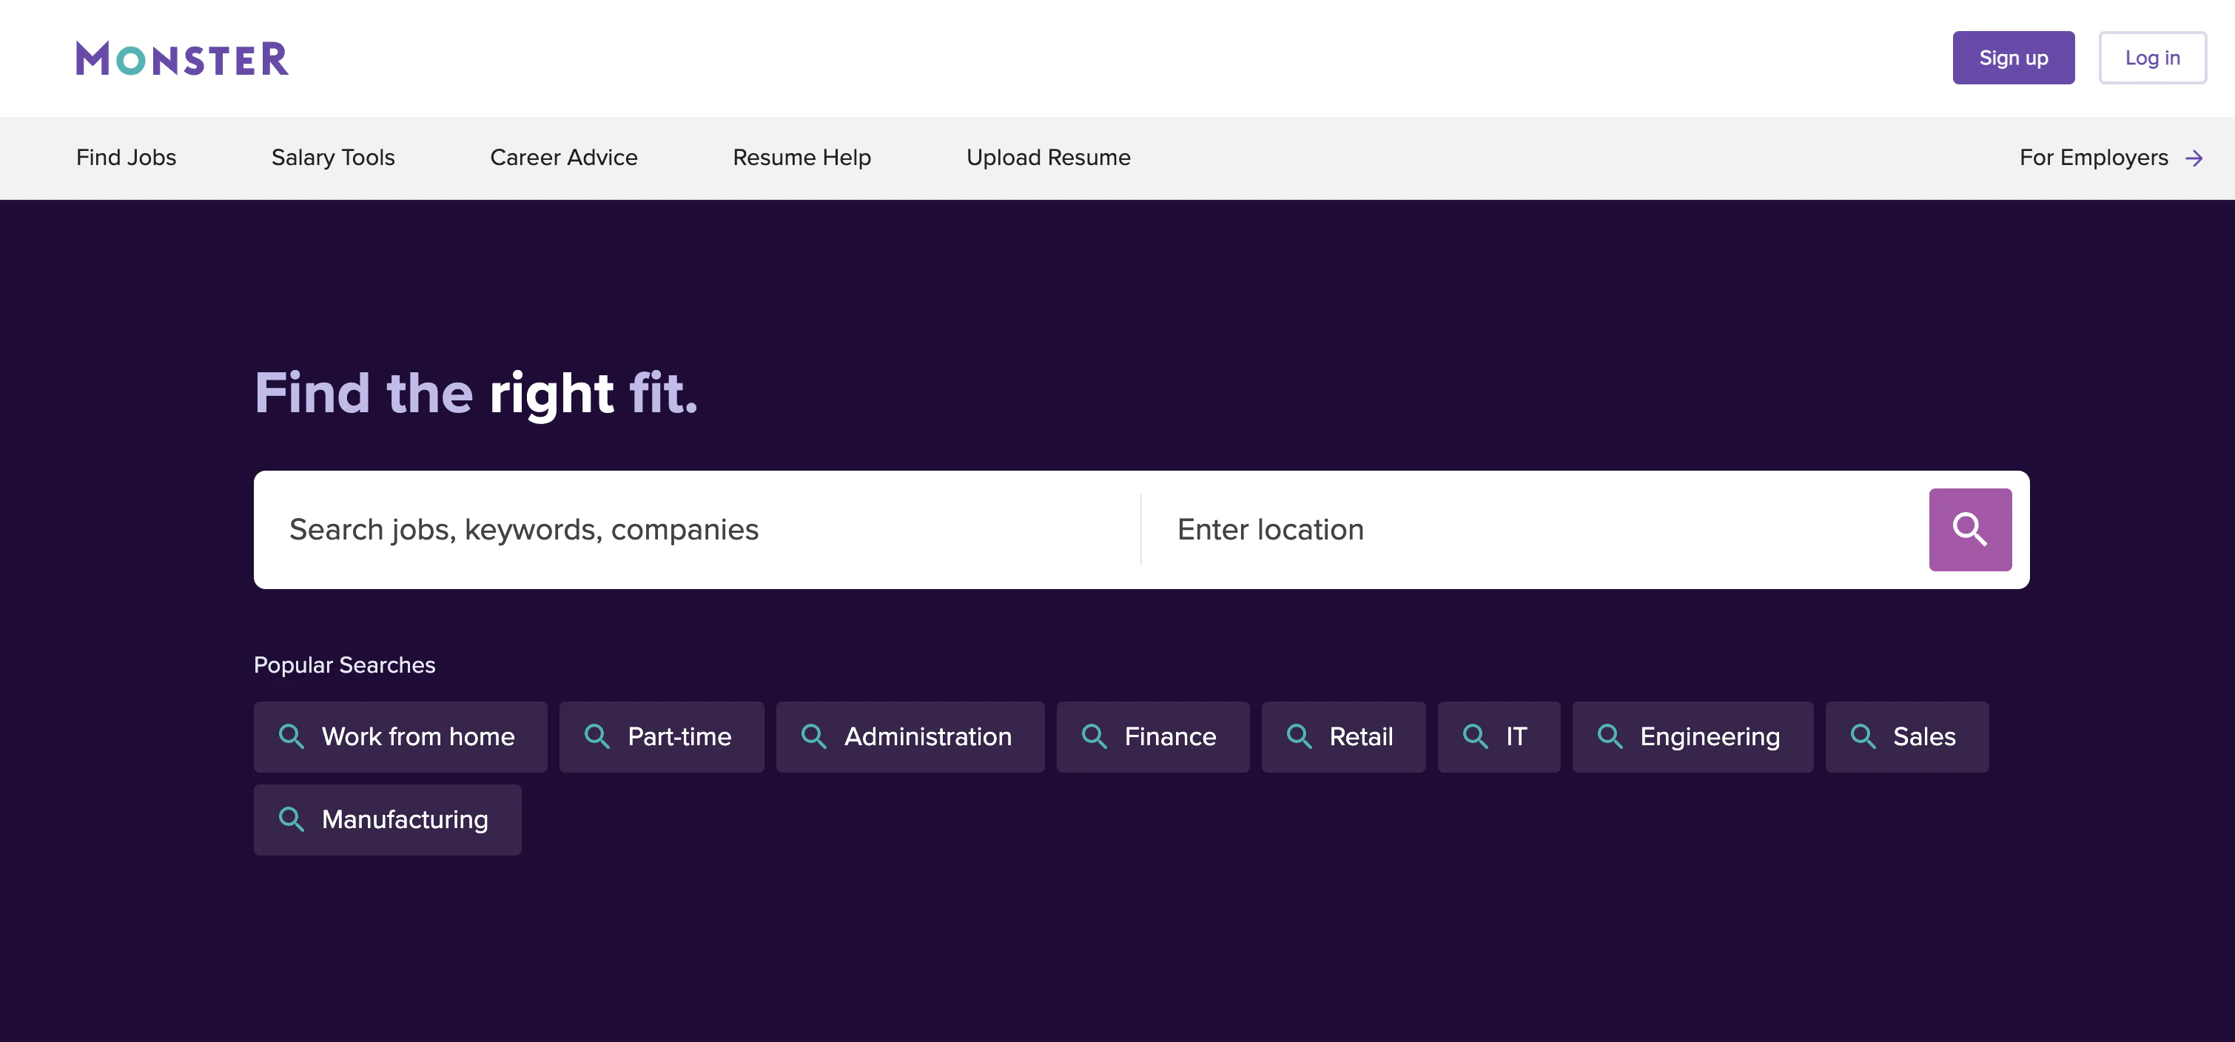Focus the jobs, keywords, companies search field
2235x1042 pixels.
696,529
